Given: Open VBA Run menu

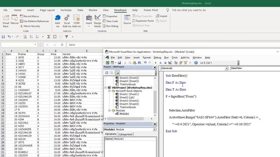Looking at the screenshot, I should (166, 58).
